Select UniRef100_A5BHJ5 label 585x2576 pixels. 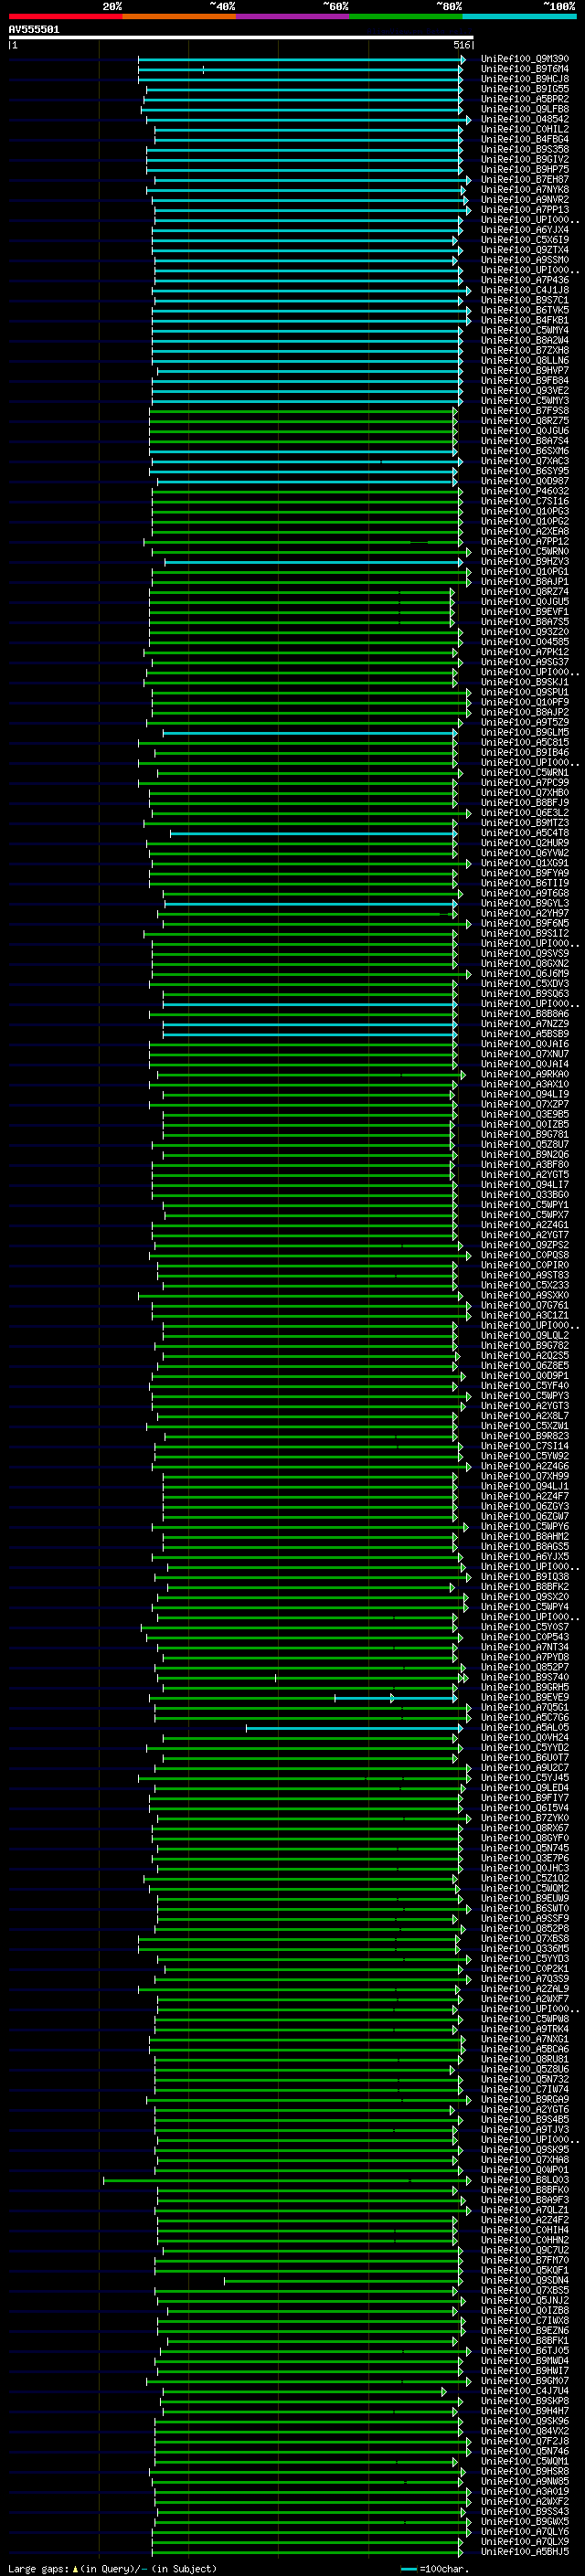click(525, 2551)
